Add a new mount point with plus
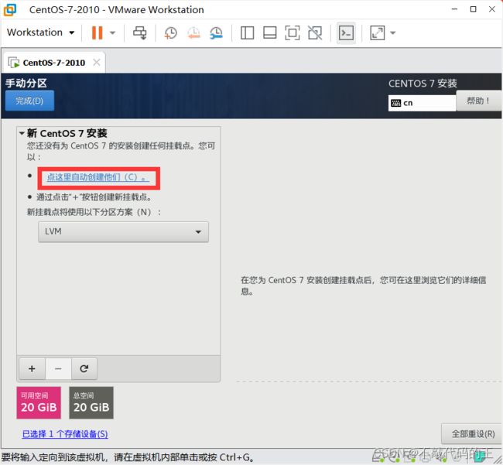Screen dimensions: 503x465 (32, 369)
